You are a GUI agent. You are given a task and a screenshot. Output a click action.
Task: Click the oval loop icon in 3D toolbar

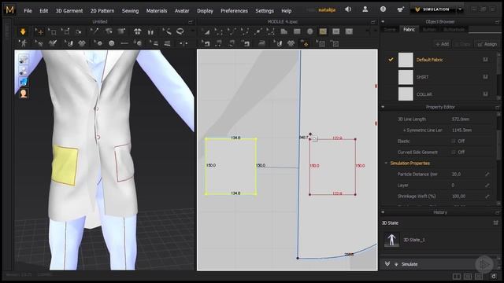[180, 31]
